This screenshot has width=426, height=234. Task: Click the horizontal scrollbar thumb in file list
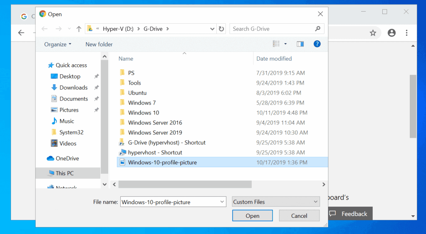coord(185,185)
